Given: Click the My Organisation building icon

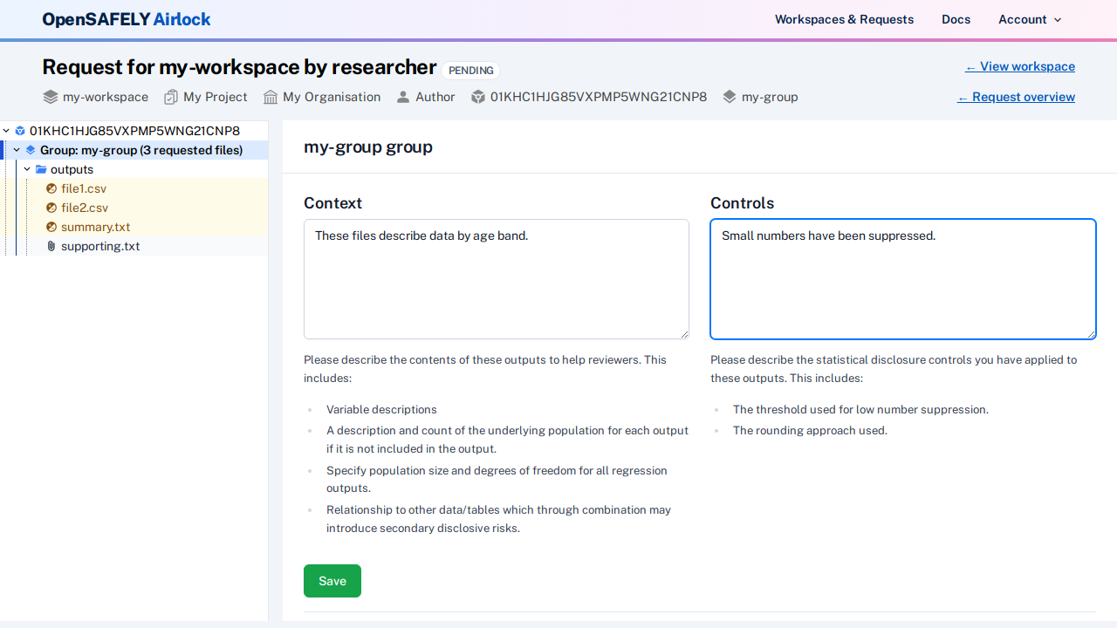Looking at the screenshot, I should (x=269, y=97).
